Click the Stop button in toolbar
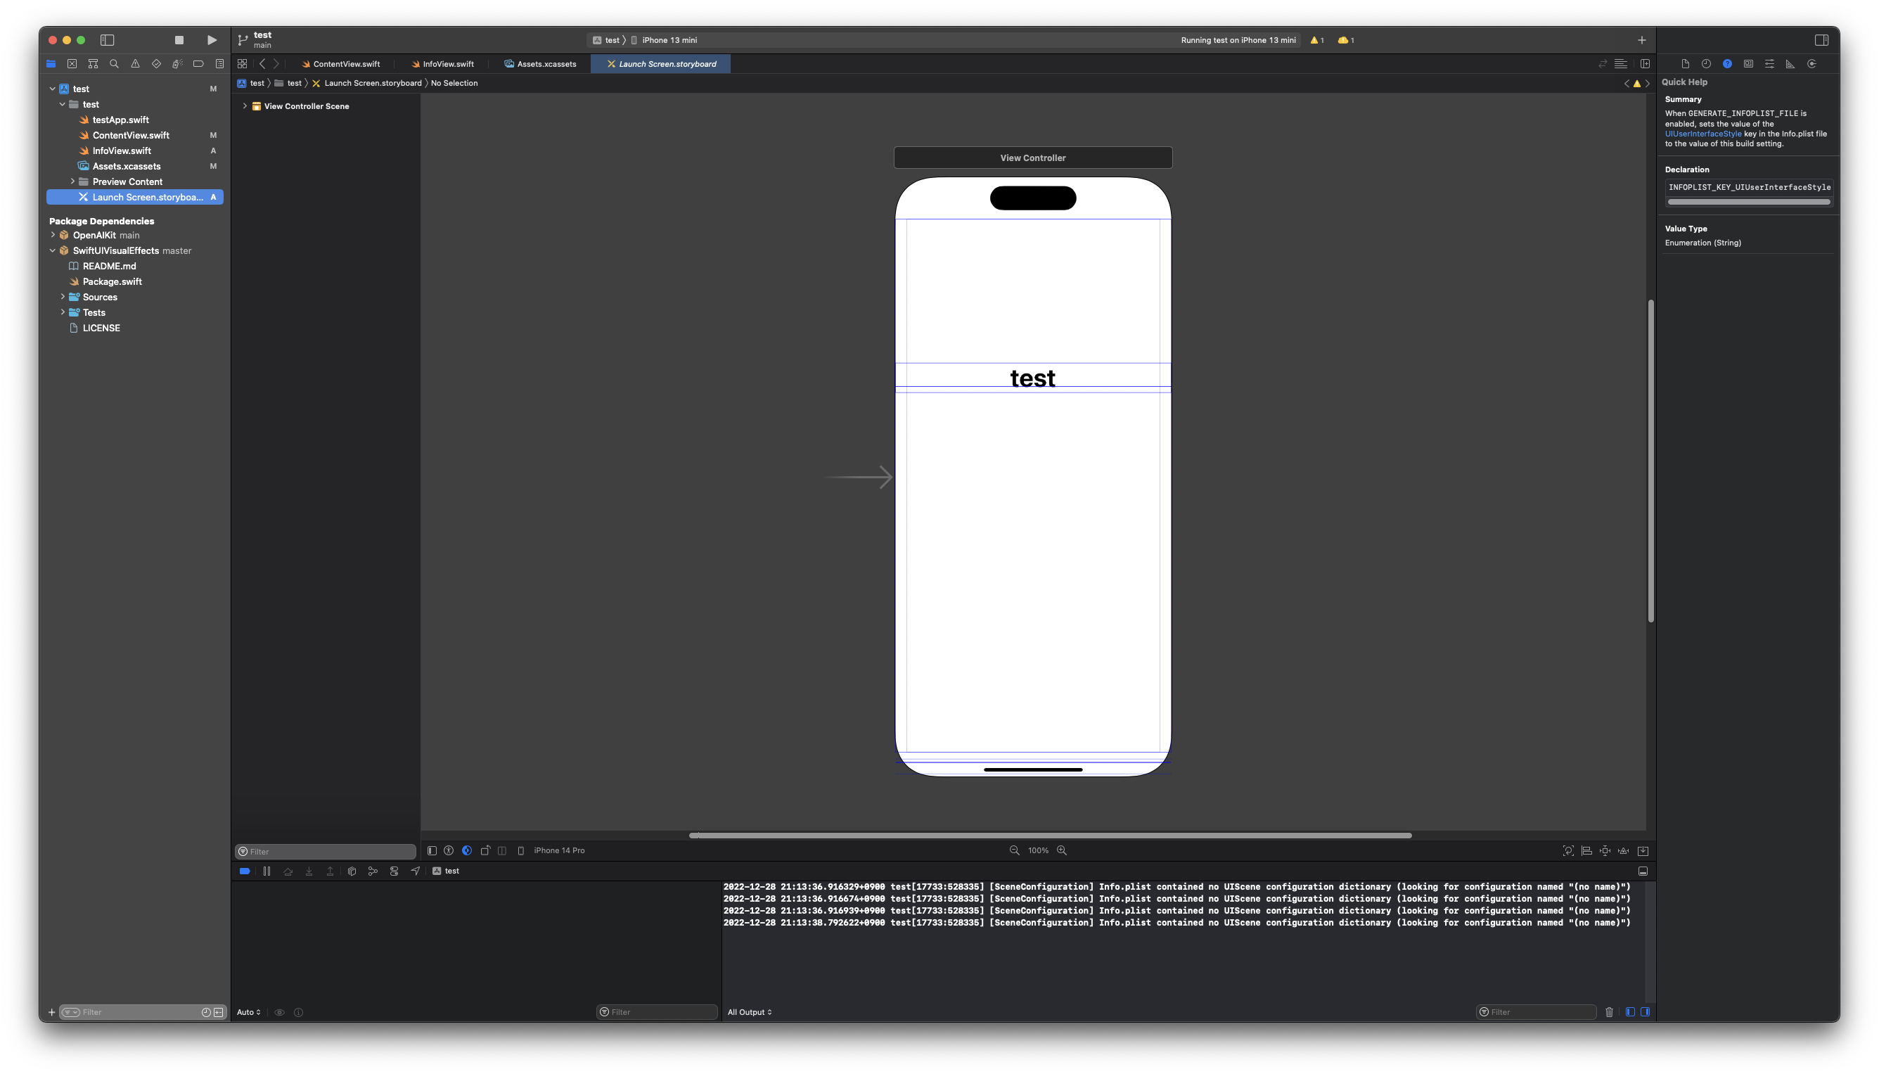The height and width of the screenshot is (1074, 1879). [179, 40]
